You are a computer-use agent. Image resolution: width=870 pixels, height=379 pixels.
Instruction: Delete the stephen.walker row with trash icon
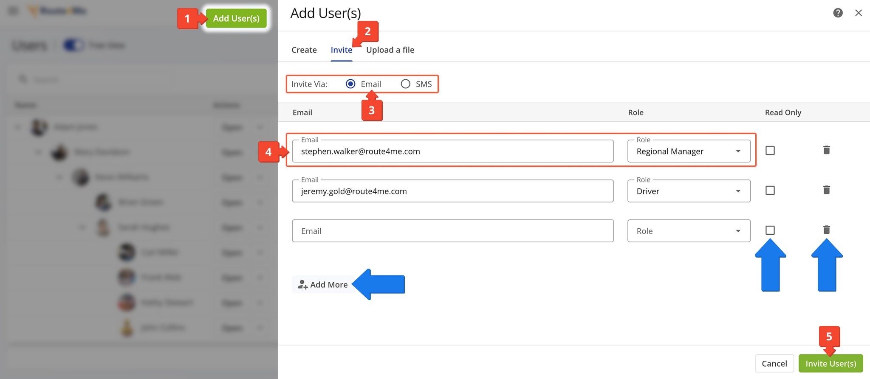[826, 150]
